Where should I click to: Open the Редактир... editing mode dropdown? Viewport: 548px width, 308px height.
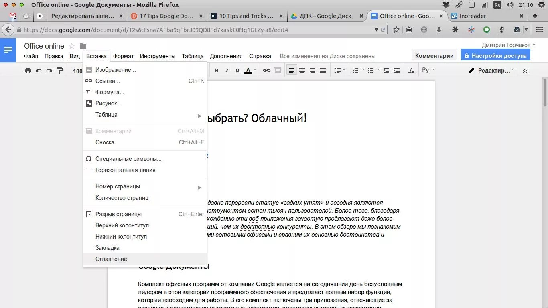492,71
